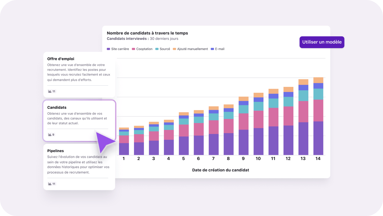This screenshot has height=216, width=383.
Task: Toggle the Ajouté manuellement legend swatch
Action: [x=174, y=49]
